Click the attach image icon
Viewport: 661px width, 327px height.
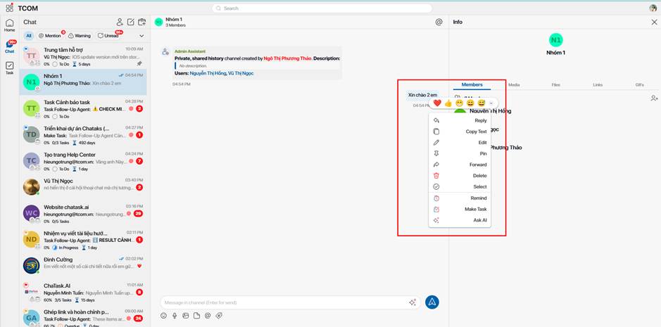click(185, 315)
